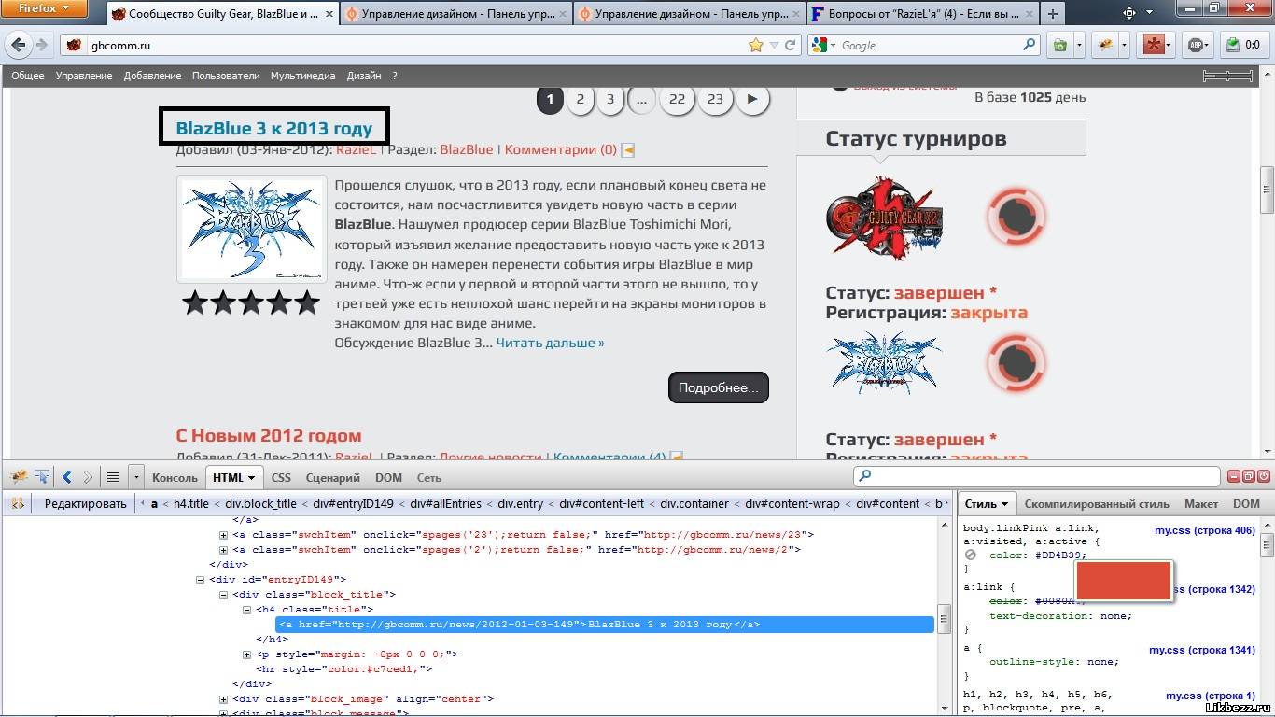Bookmark this page with the star icon

(x=755, y=45)
